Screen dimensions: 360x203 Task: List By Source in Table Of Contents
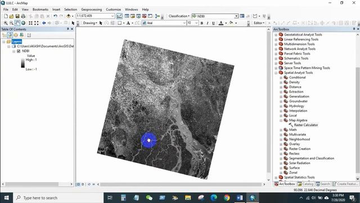point(10,35)
